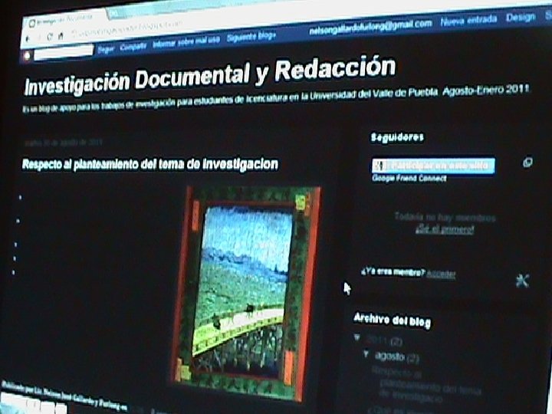Click blog title Investigación Documental y Redacción

click(210, 75)
